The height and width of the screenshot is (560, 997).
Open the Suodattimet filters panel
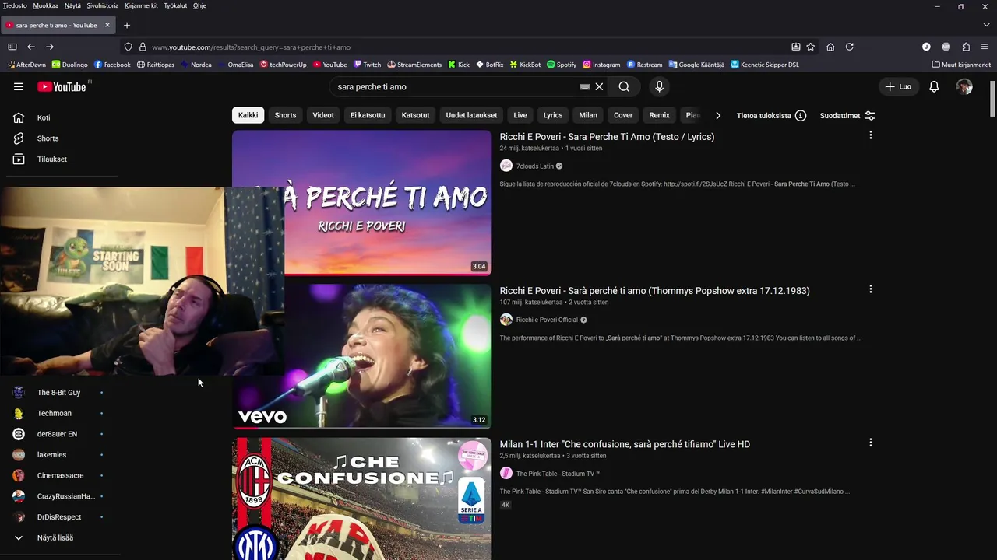click(x=847, y=115)
